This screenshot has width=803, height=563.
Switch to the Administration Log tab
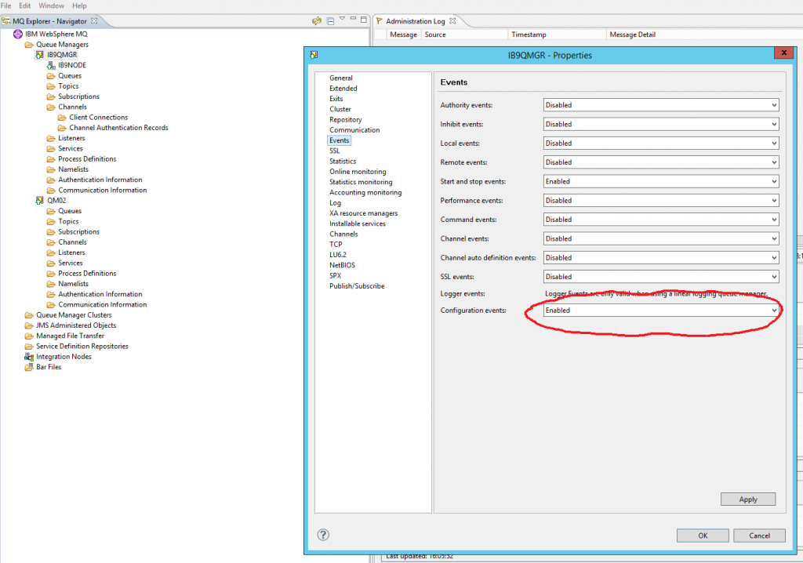coord(416,21)
